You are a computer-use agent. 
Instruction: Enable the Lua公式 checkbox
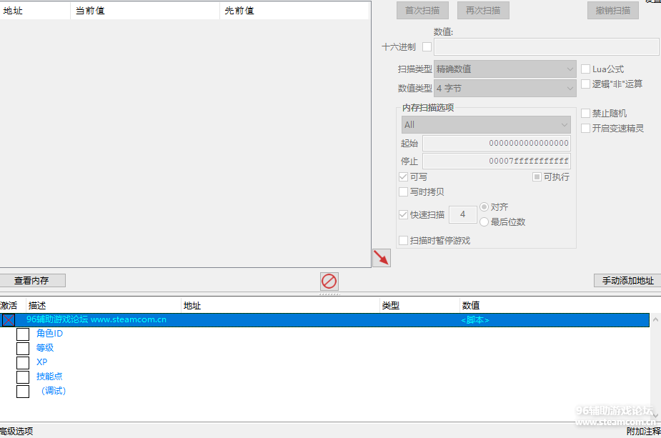click(586, 69)
